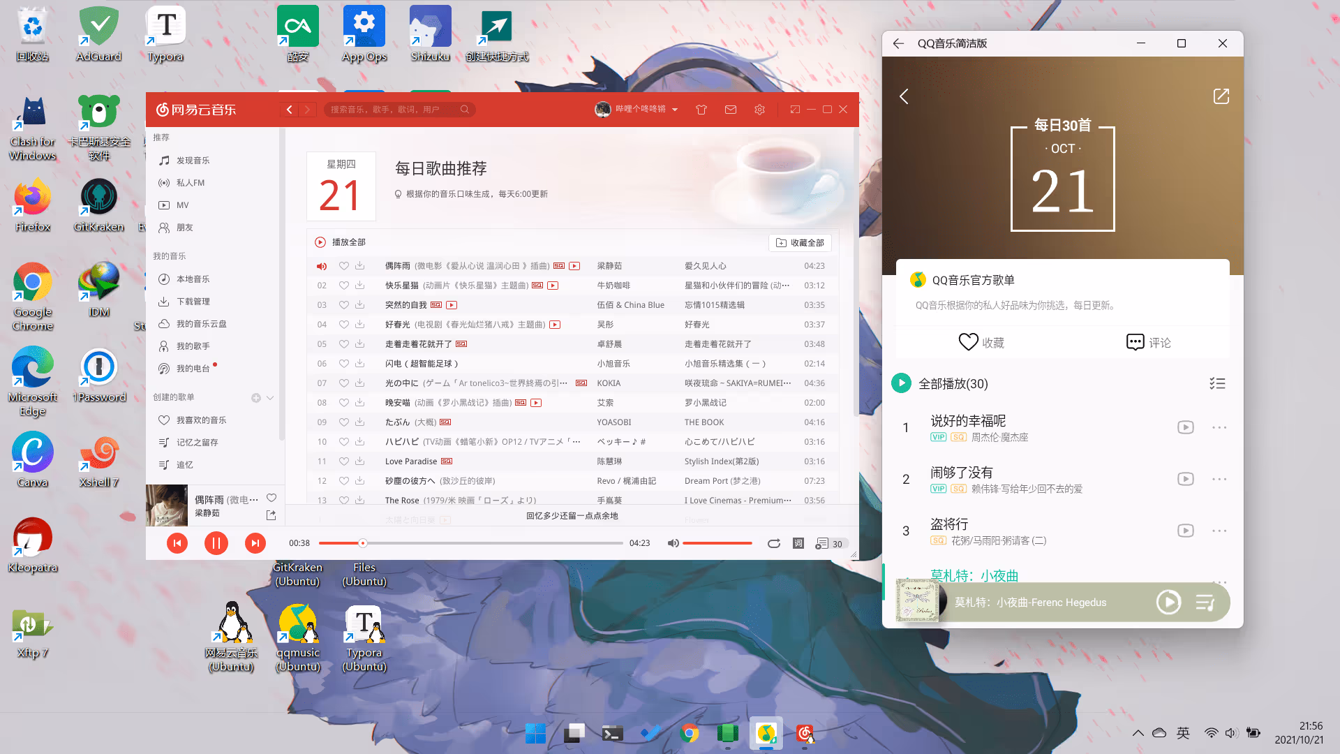
Task: Share the QQ Music daily 30 playlist
Action: click(x=1221, y=96)
